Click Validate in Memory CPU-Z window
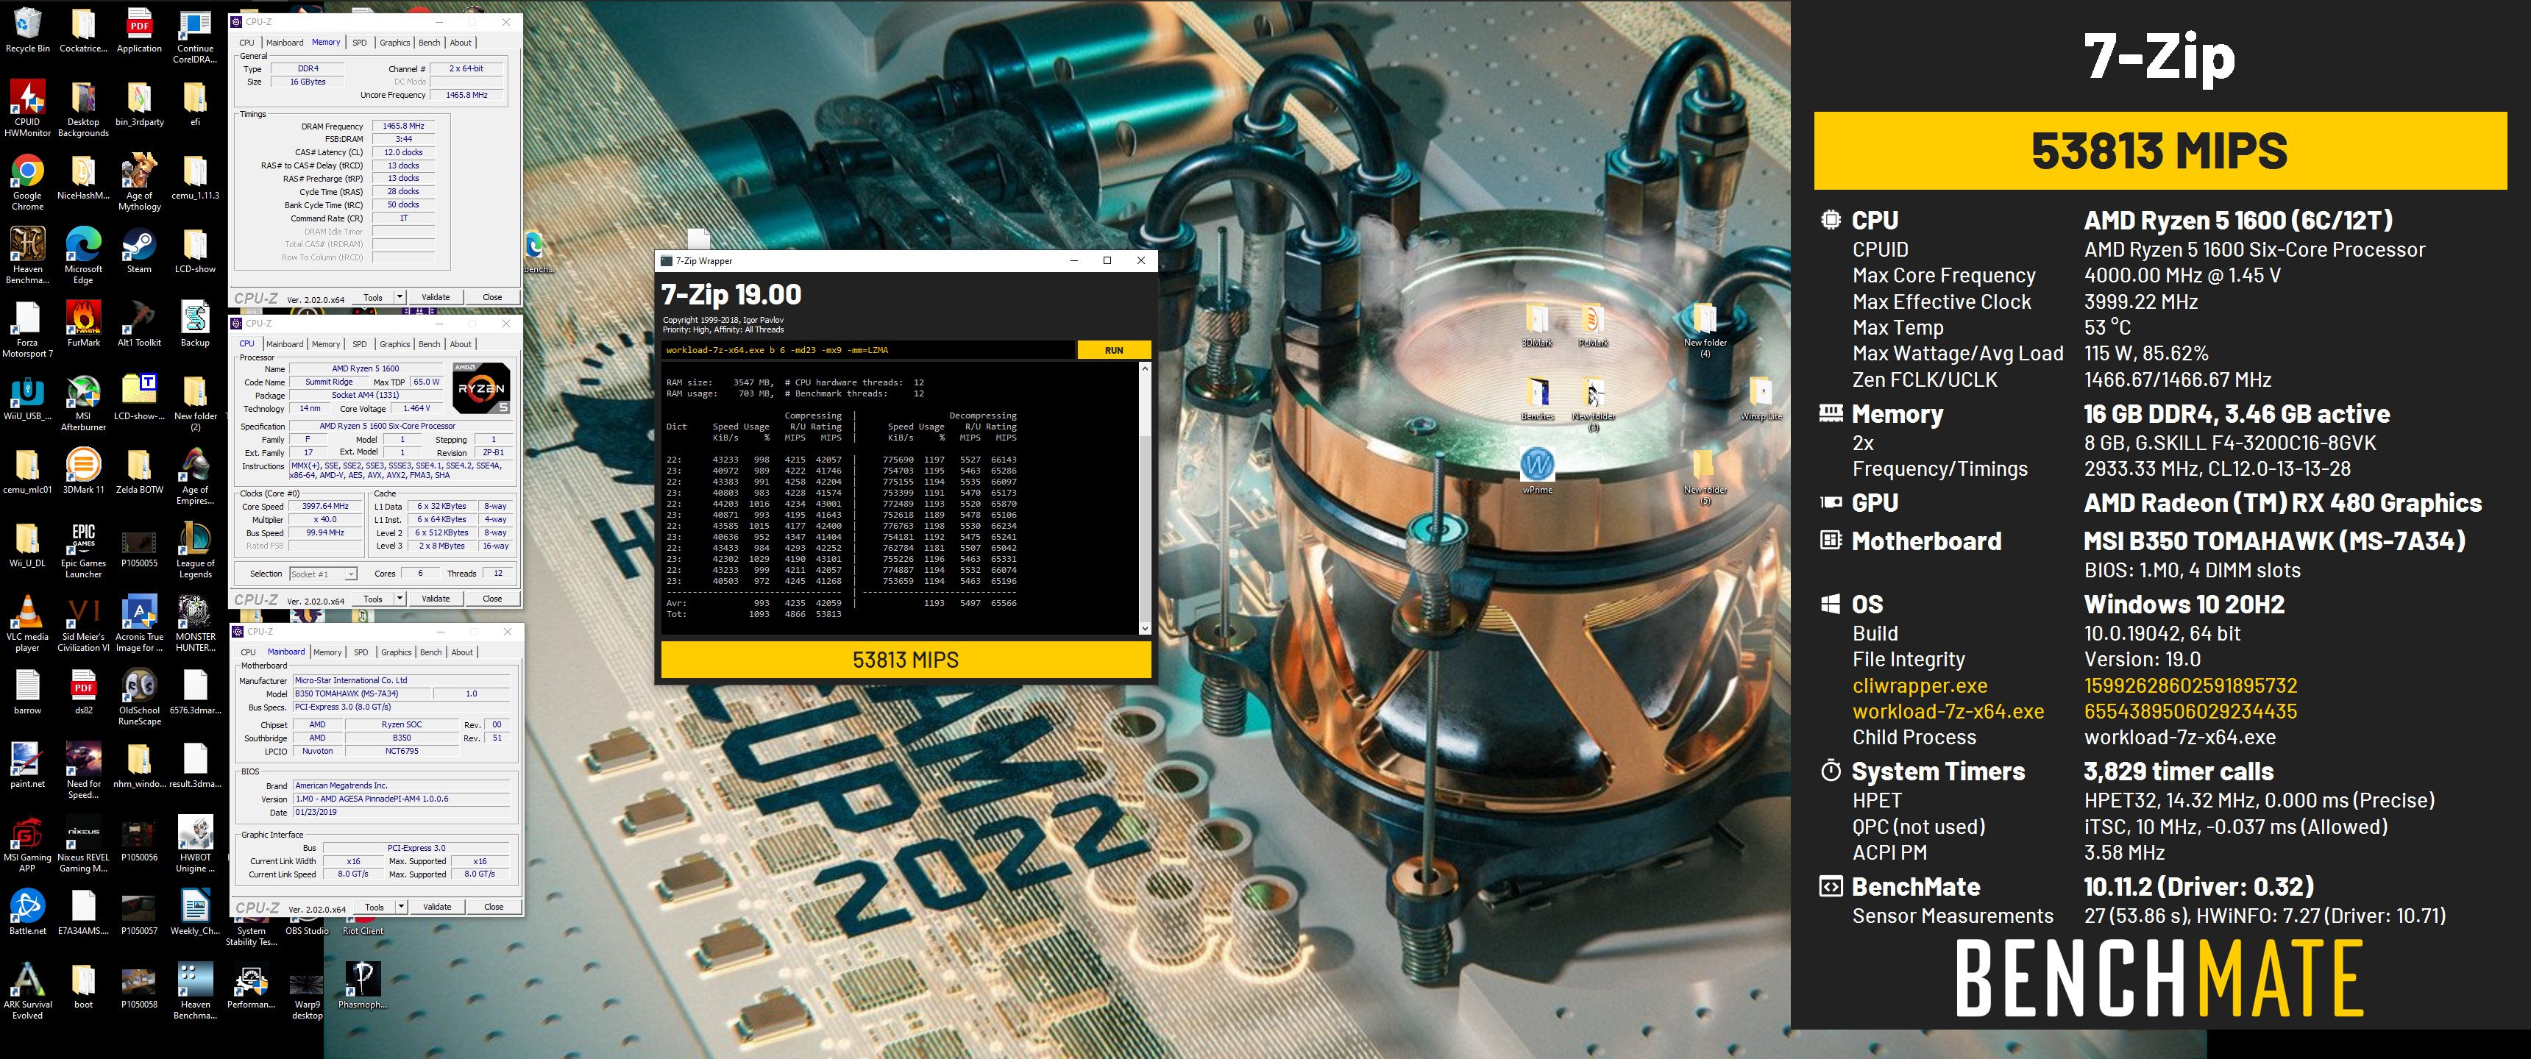The height and width of the screenshot is (1059, 2531). point(436,296)
